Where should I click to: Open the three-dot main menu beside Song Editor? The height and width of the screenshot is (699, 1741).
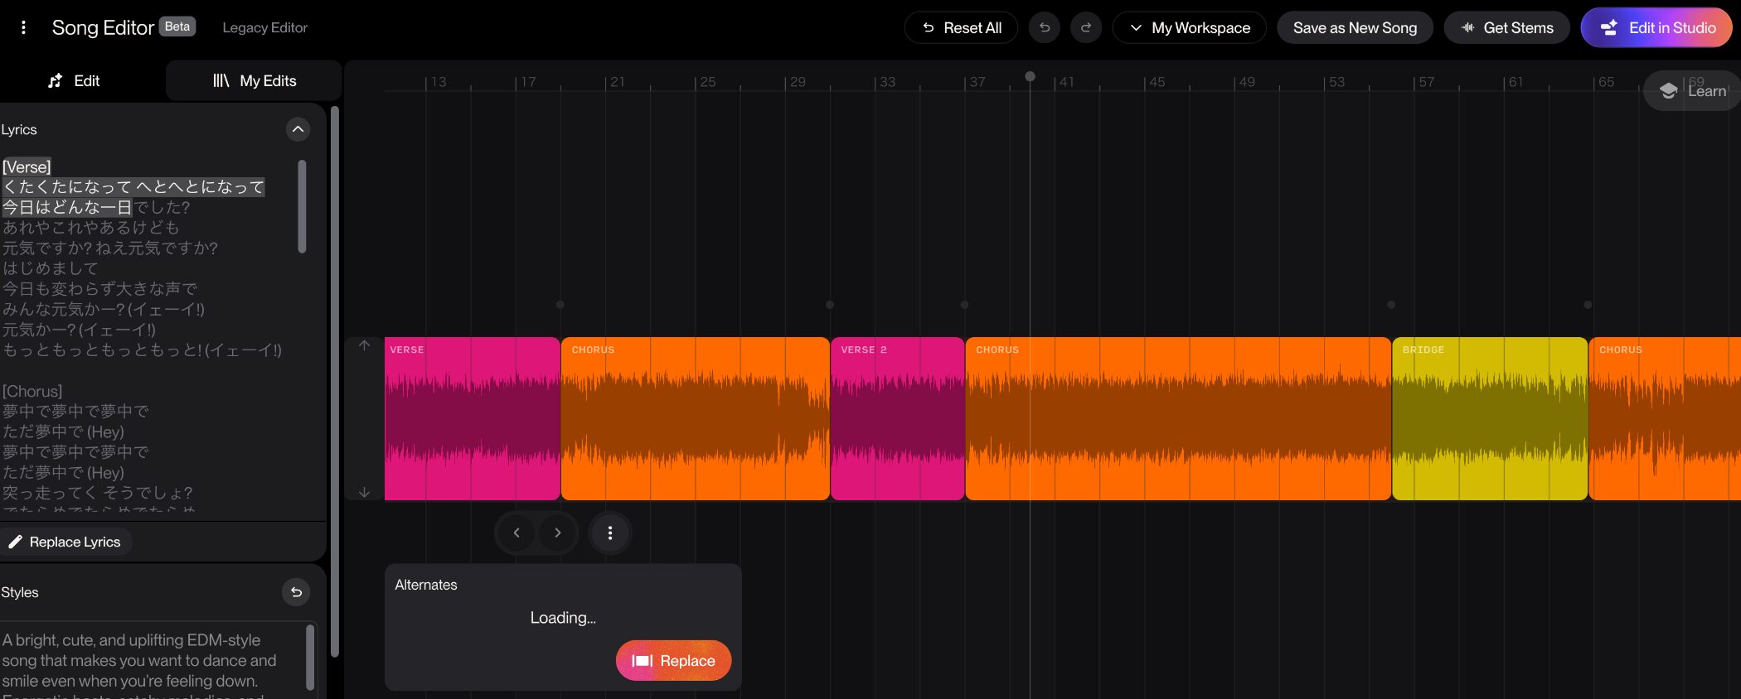pyautogui.click(x=23, y=27)
